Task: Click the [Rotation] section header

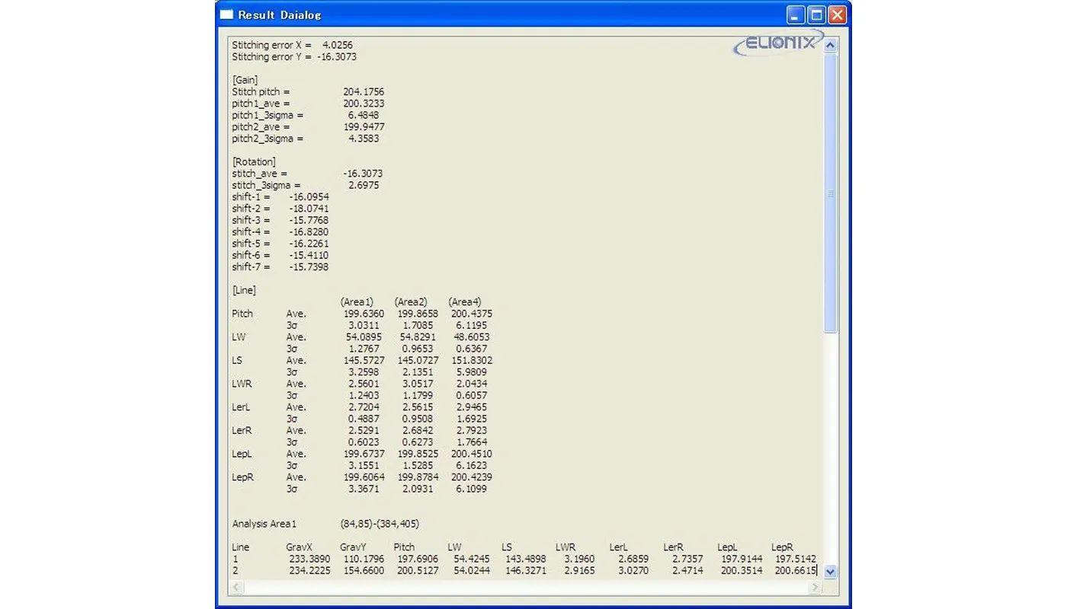Action: click(254, 162)
